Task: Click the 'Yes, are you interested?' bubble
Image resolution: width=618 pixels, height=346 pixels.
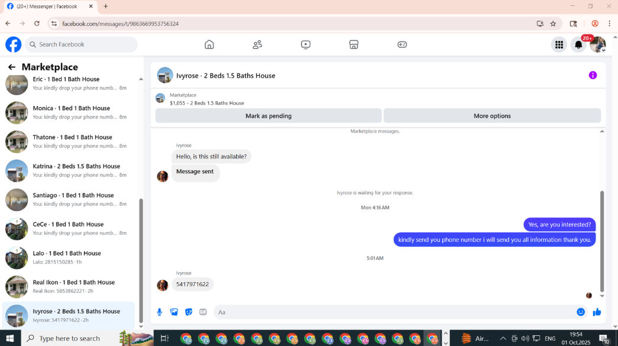Action: tap(559, 224)
